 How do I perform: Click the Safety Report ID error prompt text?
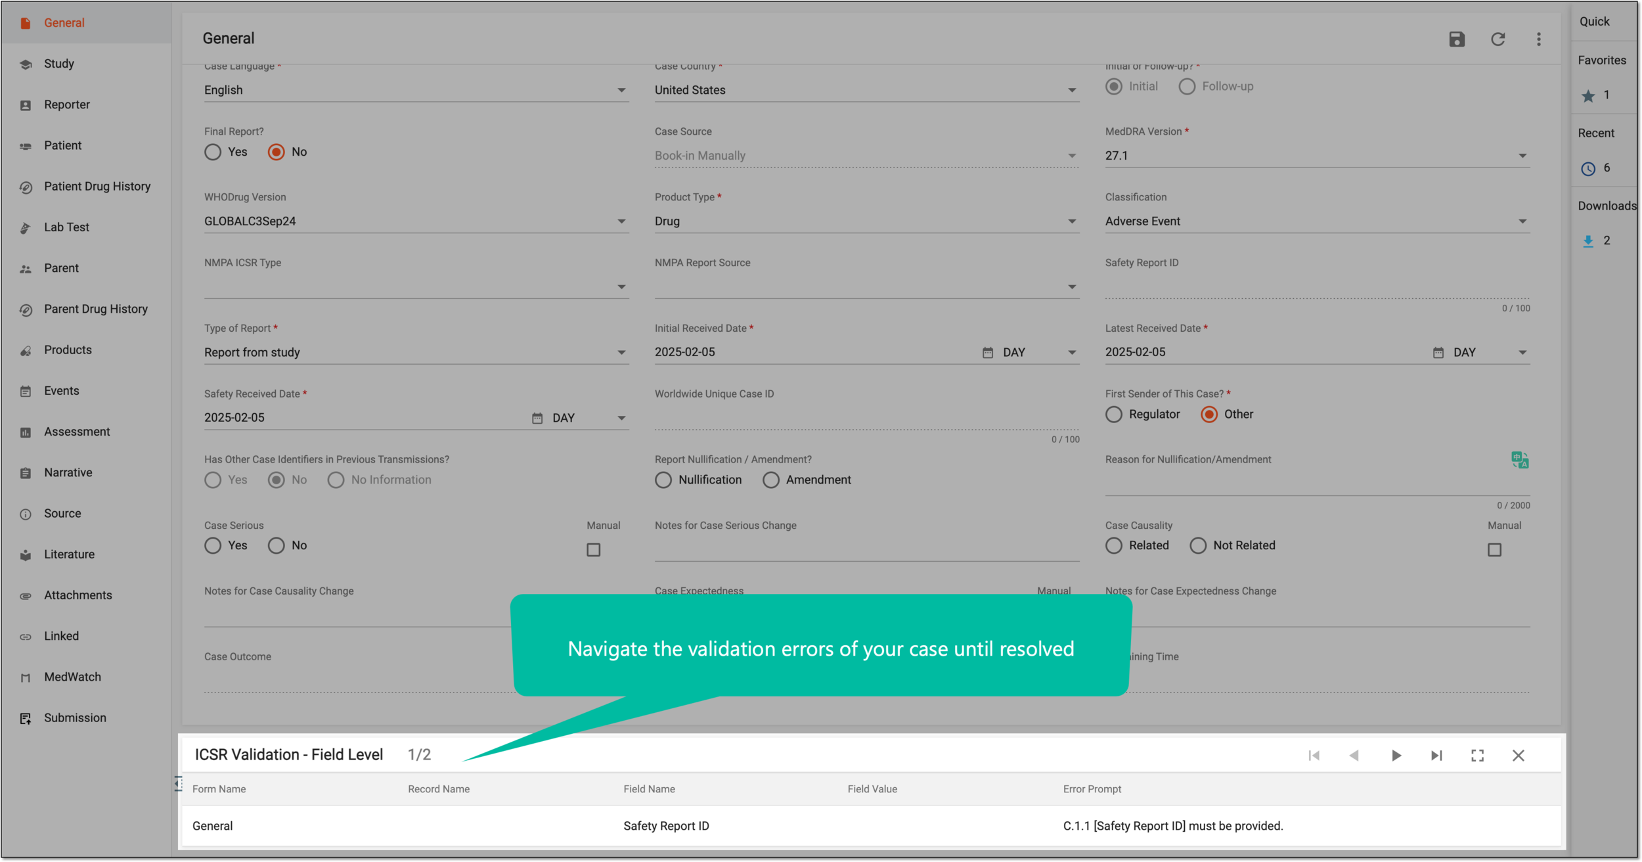click(x=1172, y=827)
